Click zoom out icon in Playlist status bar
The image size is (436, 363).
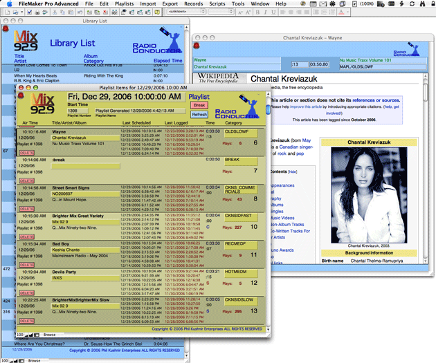[26, 335]
